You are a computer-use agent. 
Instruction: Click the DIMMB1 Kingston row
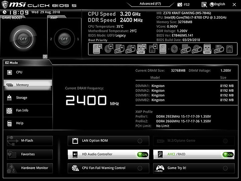tap(184, 96)
